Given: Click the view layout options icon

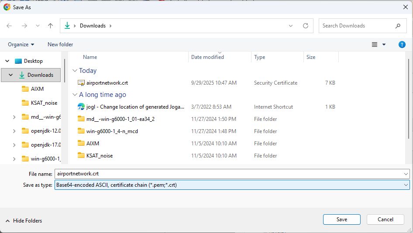Looking at the screenshot, I should click(375, 45).
